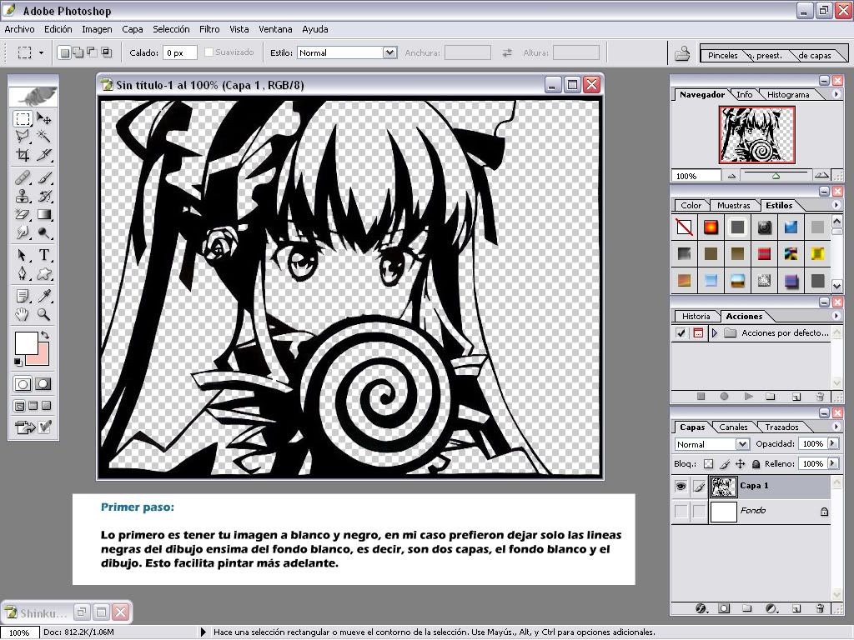Select the Capa 1 layer thumbnail
Viewport: 854px width, 640px height.
(x=723, y=486)
